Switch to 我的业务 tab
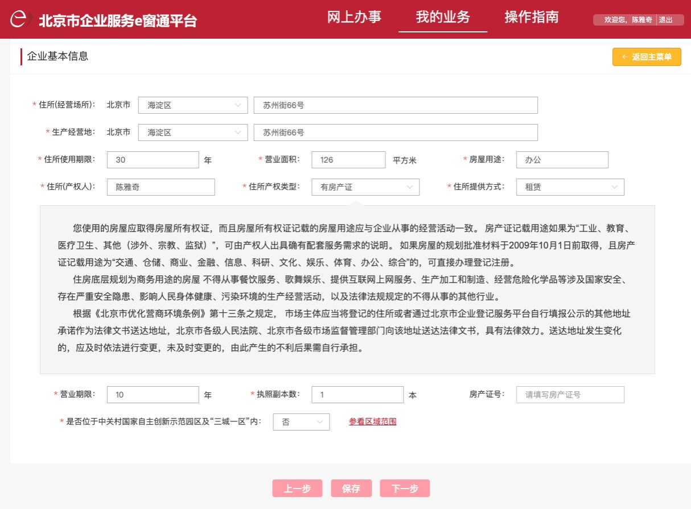 click(x=443, y=17)
